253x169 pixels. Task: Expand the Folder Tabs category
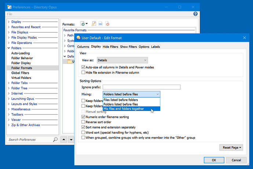9,83
